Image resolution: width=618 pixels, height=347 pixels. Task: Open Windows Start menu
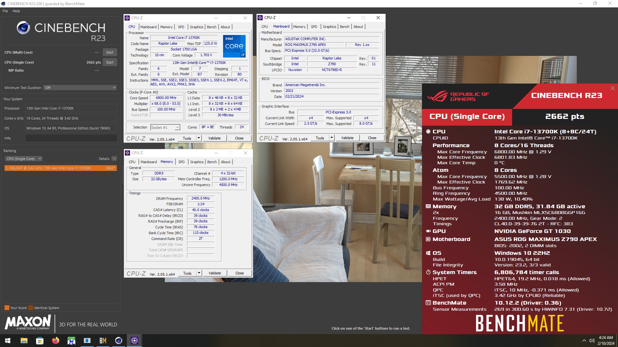coord(8,341)
